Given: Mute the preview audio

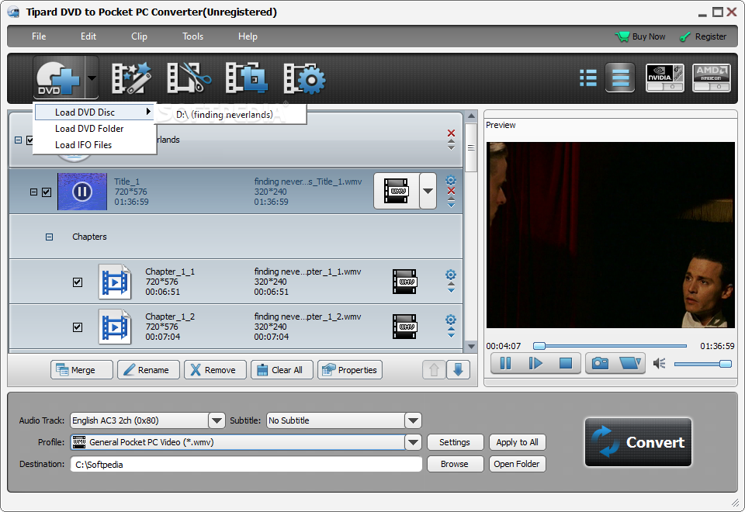Looking at the screenshot, I should 659,364.
